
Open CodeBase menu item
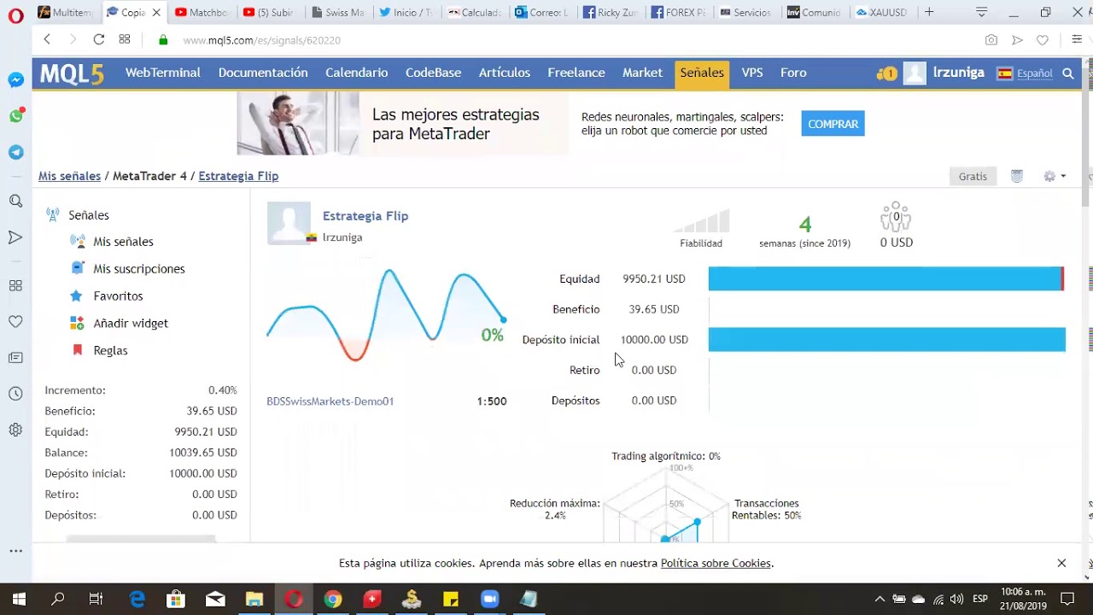433,73
